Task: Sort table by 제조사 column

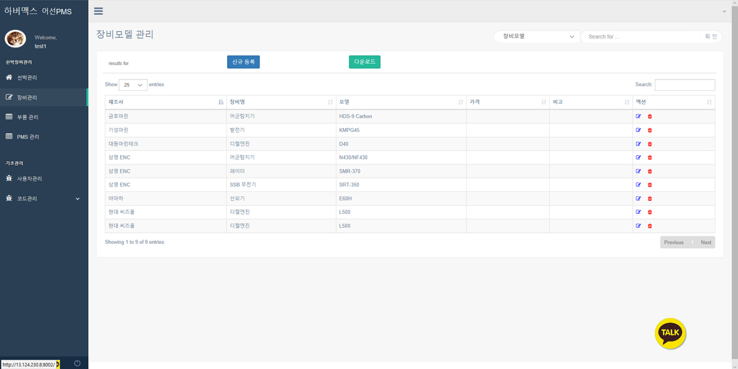Action: pos(166,102)
